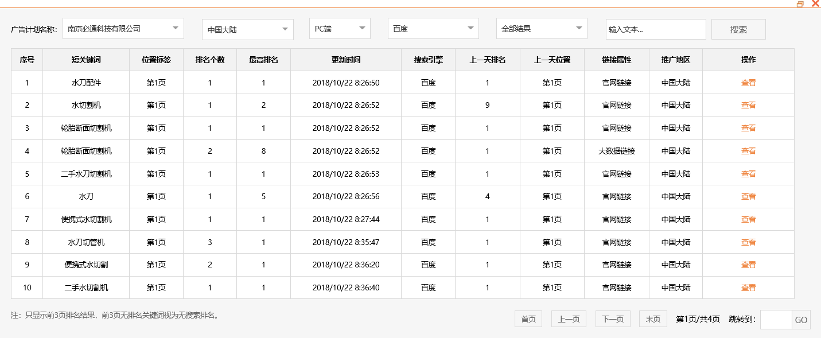Click 下一页 to view next page
821x338 pixels.
pyautogui.click(x=612, y=318)
